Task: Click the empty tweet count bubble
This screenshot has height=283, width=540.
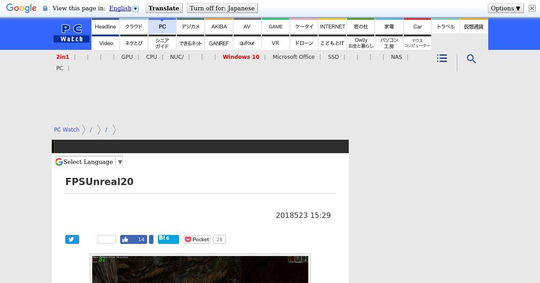Action: (x=107, y=239)
